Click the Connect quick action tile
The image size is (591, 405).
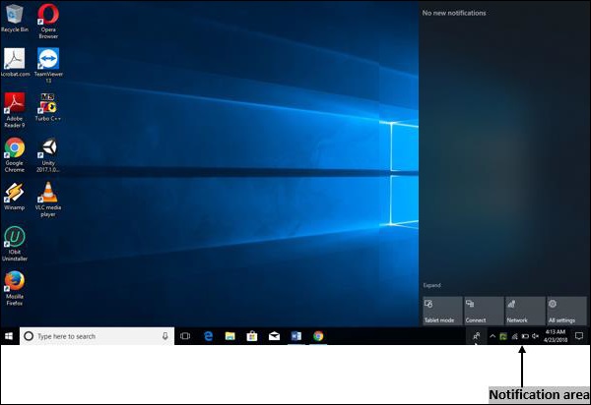(x=483, y=311)
